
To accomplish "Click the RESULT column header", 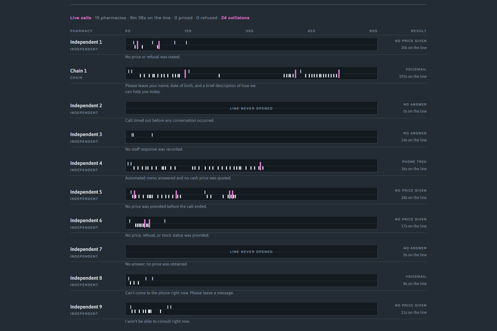I will click(419, 31).
